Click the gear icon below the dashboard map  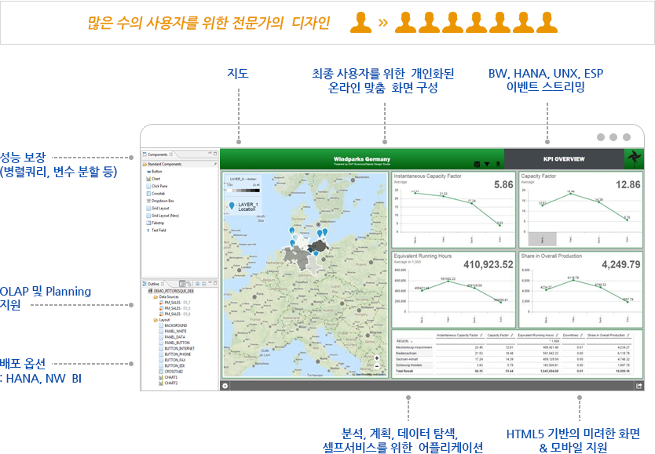223,386
